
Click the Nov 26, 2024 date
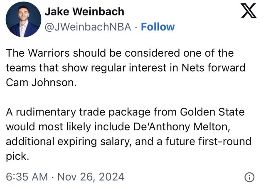click(91, 177)
